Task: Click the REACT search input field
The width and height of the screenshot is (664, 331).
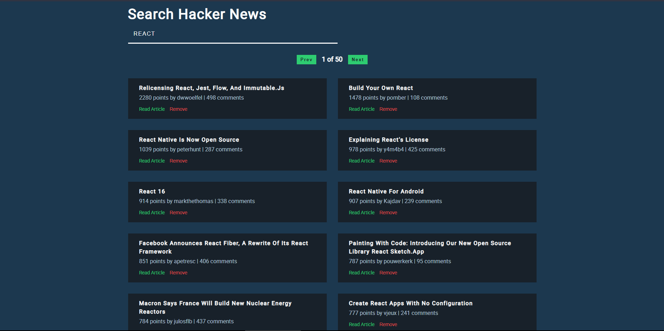Action: click(x=233, y=34)
